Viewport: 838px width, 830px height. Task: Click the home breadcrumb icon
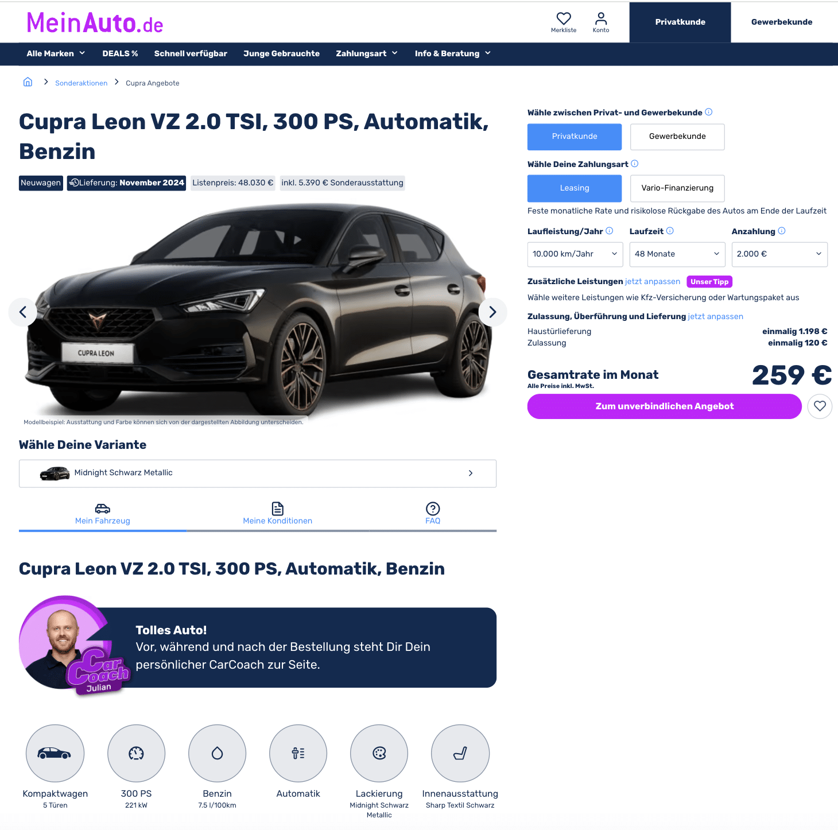click(x=28, y=82)
